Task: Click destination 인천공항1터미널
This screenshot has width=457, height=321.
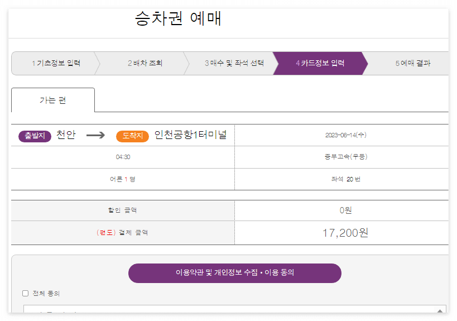Action: point(190,135)
